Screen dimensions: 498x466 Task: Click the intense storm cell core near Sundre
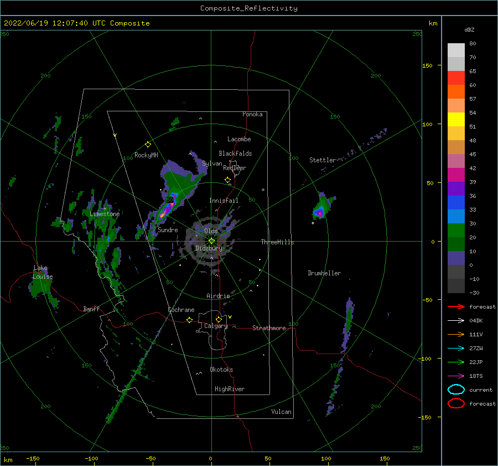pyautogui.click(x=167, y=210)
